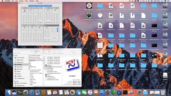Viewport: 171px width, 96px height.
Task: Open the Edit menu
Action: point(17,1)
